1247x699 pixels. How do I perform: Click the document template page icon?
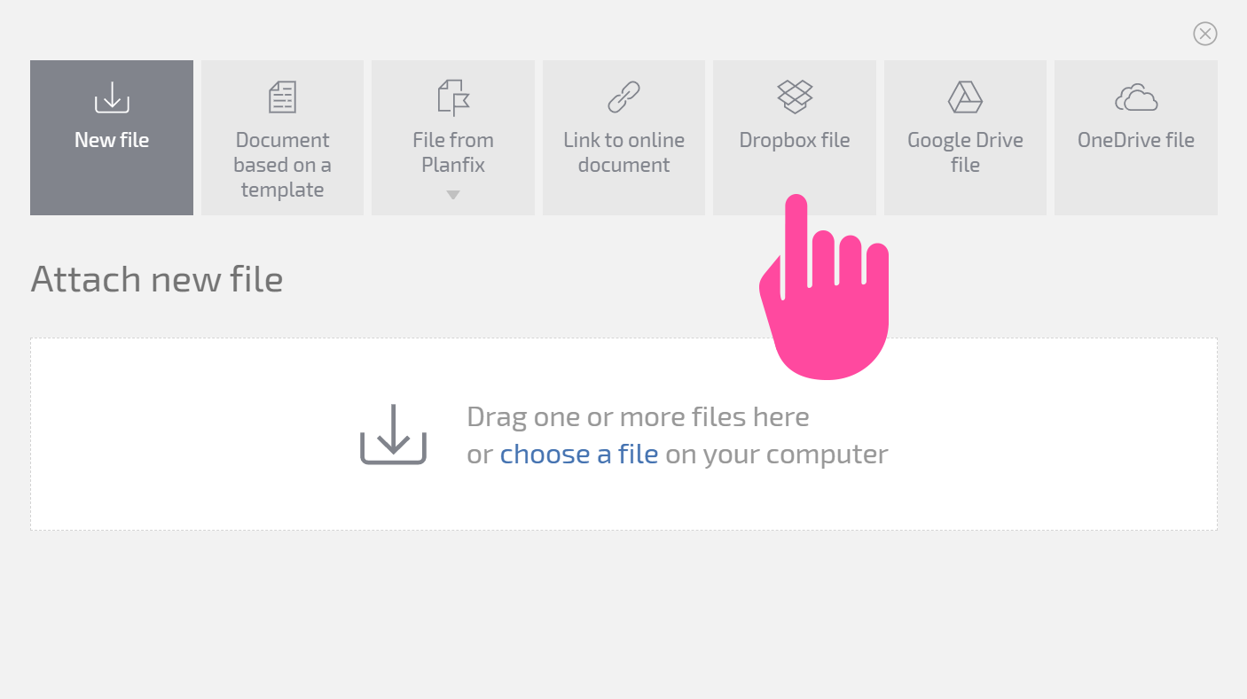(282, 97)
